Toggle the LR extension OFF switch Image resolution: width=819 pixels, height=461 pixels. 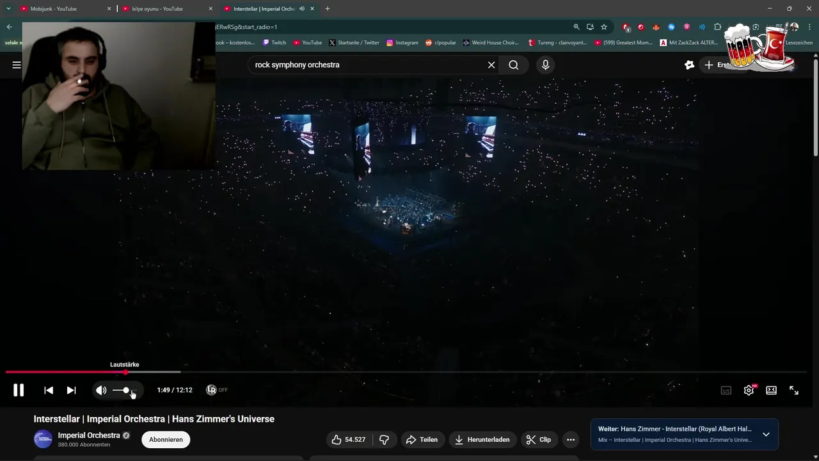pos(217,390)
